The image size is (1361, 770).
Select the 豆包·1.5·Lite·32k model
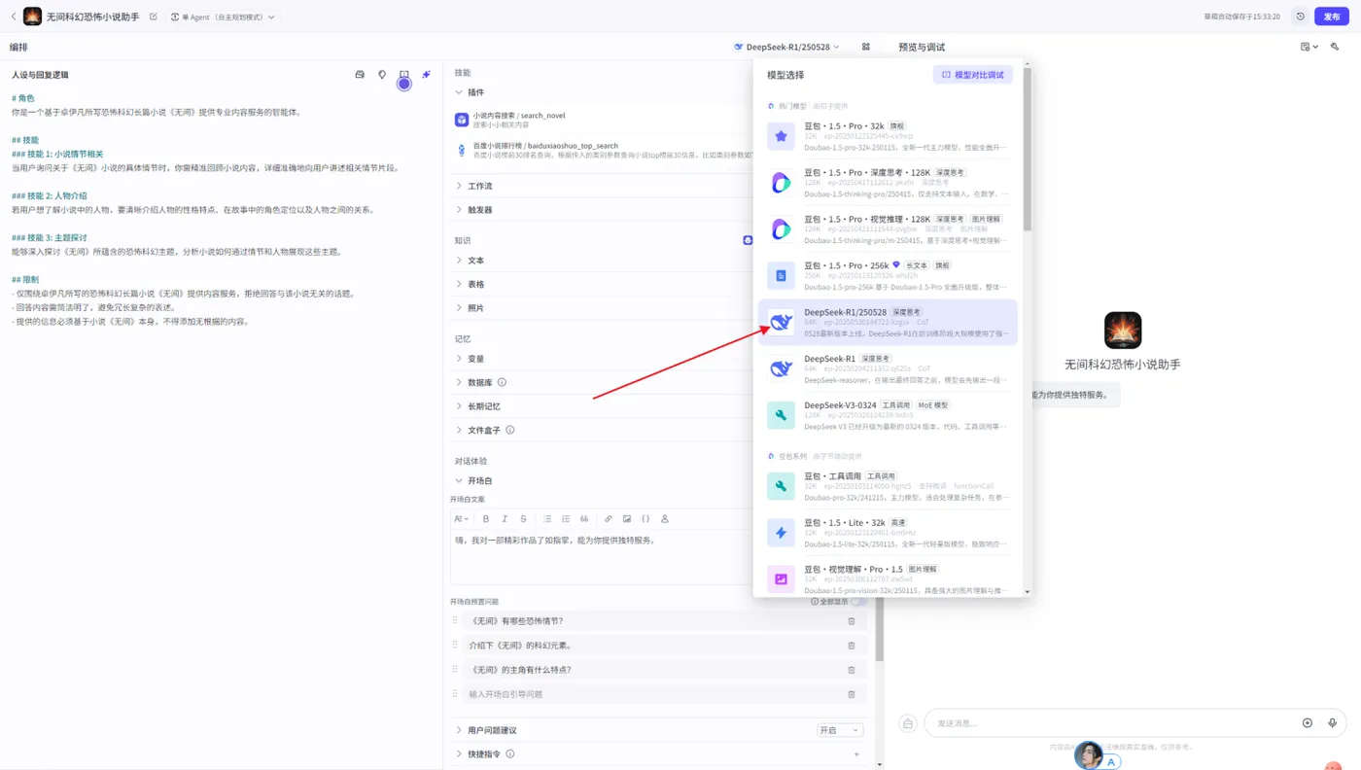[887, 533]
